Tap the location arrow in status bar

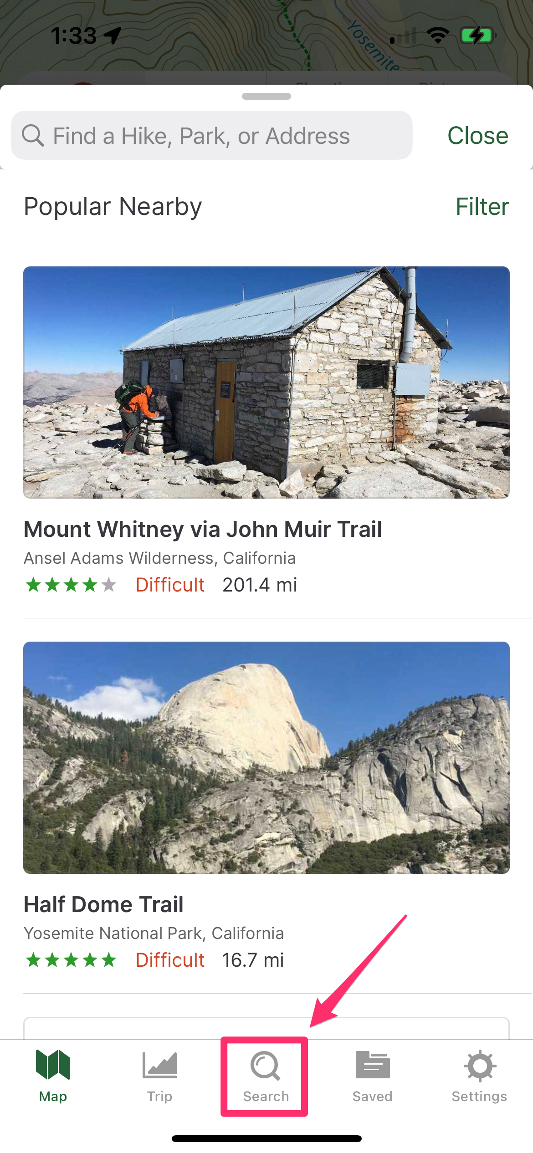[x=113, y=36]
